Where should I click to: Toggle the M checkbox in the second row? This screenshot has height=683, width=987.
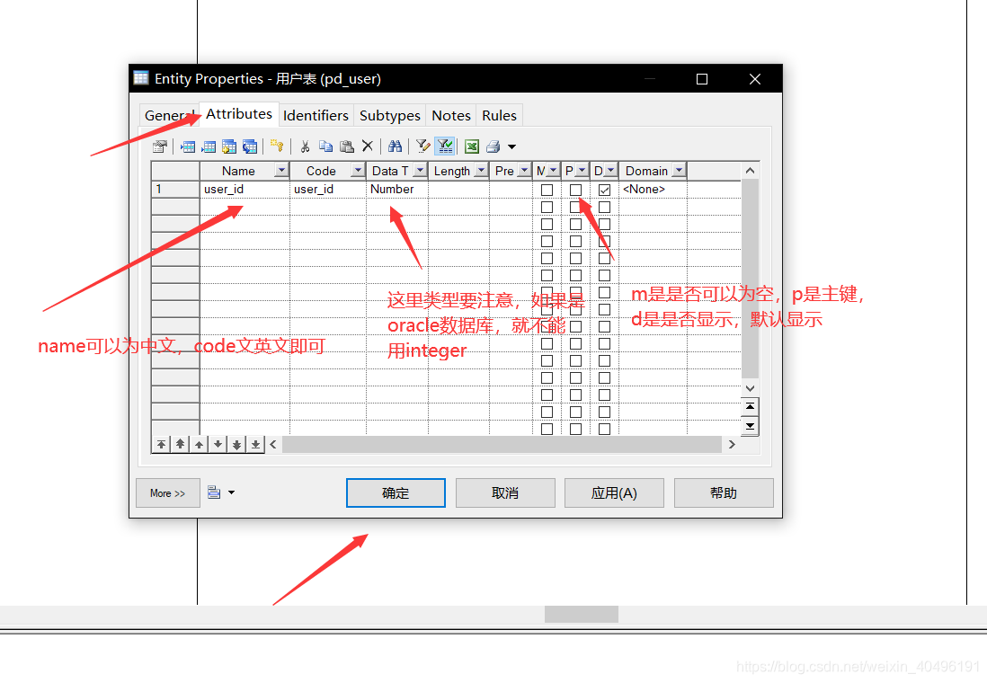coord(547,207)
